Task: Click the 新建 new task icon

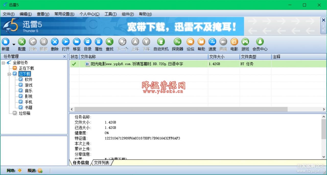Action: pos(6,42)
